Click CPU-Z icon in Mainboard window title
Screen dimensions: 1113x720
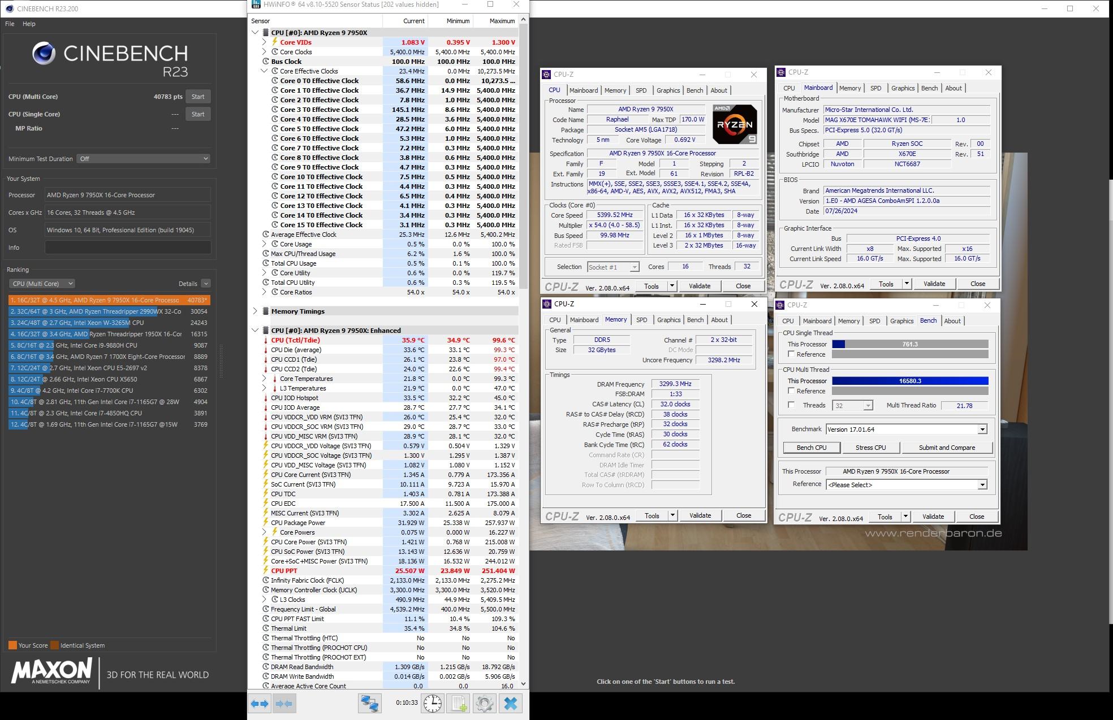pyautogui.click(x=781, y=72)
